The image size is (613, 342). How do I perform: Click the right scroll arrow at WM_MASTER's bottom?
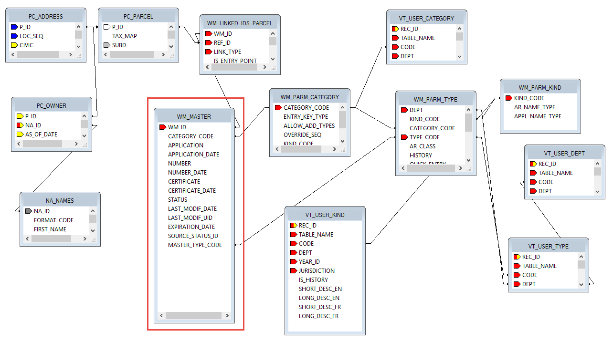227,316
